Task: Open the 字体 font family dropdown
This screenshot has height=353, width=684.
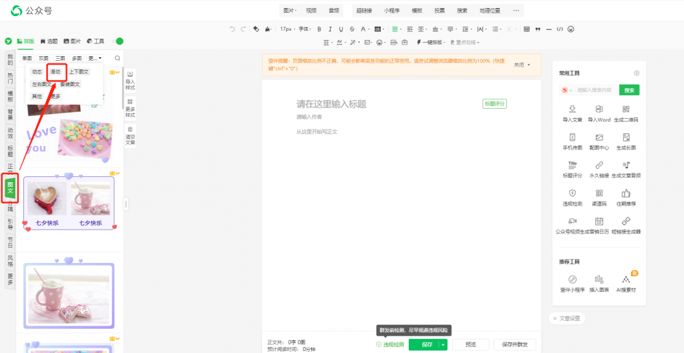Action: click(305, 29)
